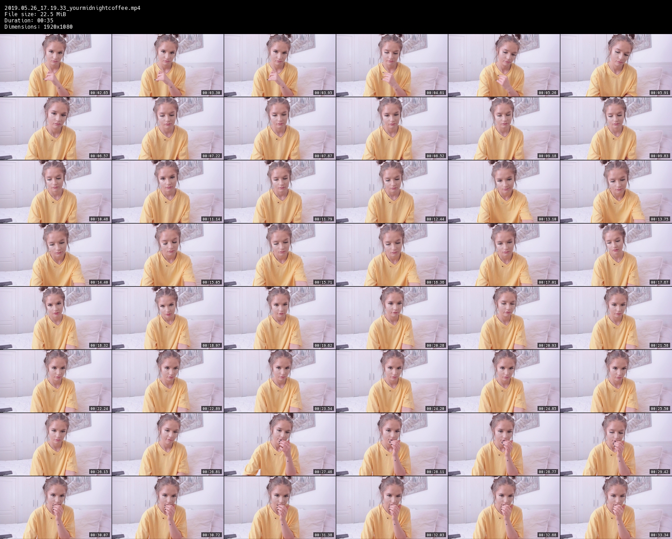Pick the thumbnail marked 00:07.22
Screen dimensions: 672x539
pos(168,129)
